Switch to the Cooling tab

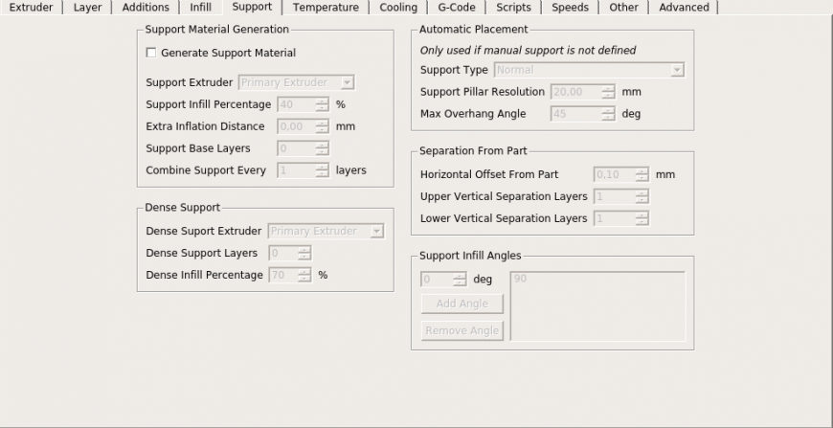398,8
